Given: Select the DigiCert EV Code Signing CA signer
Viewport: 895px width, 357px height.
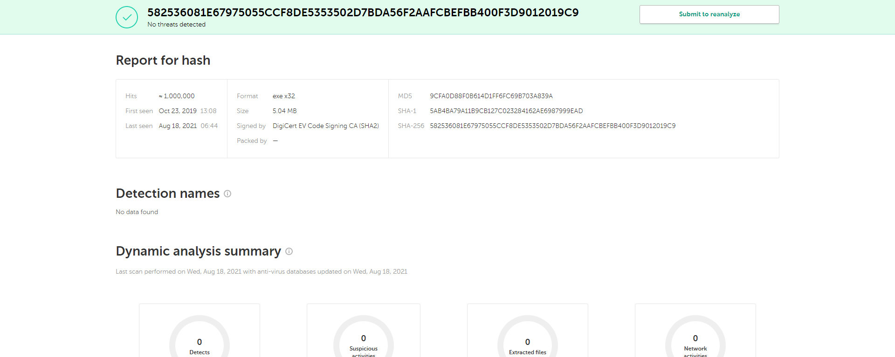Looking at the screenshot, I should pos(326,126).
